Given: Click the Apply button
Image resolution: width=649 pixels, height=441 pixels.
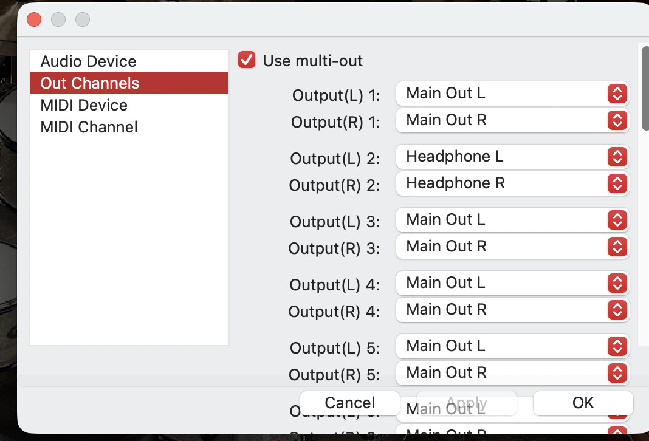Looking at the screenshot, I should click(467, 403).
